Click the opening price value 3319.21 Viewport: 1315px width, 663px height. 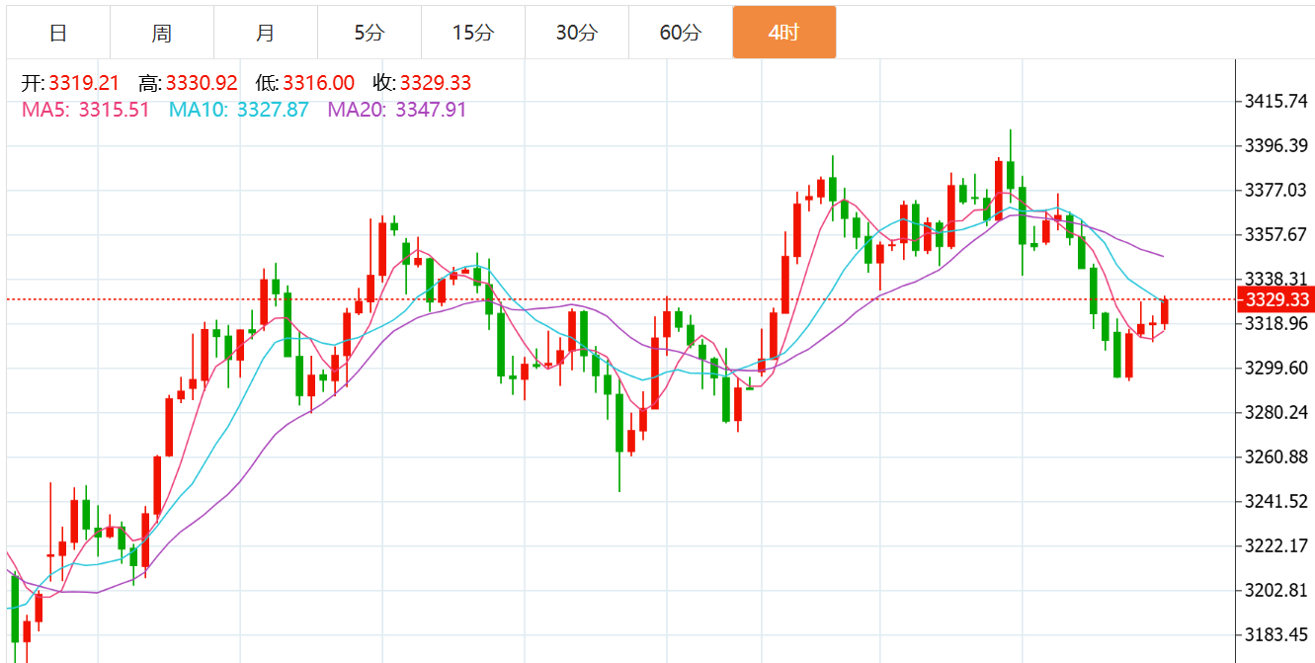click(84, 84)
